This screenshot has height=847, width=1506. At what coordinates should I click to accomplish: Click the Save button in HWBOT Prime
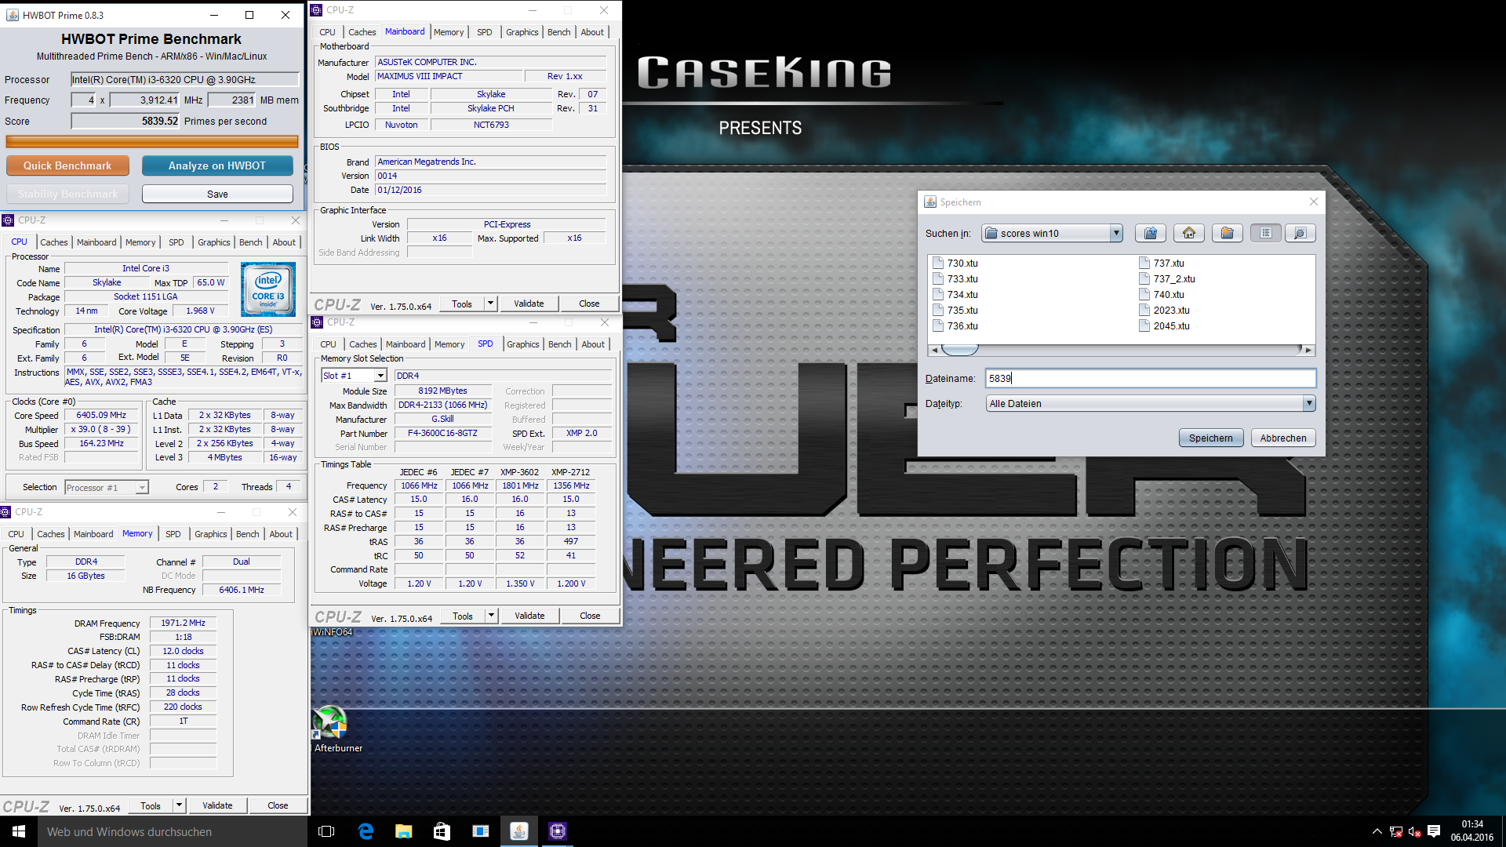tap(217, 194)
